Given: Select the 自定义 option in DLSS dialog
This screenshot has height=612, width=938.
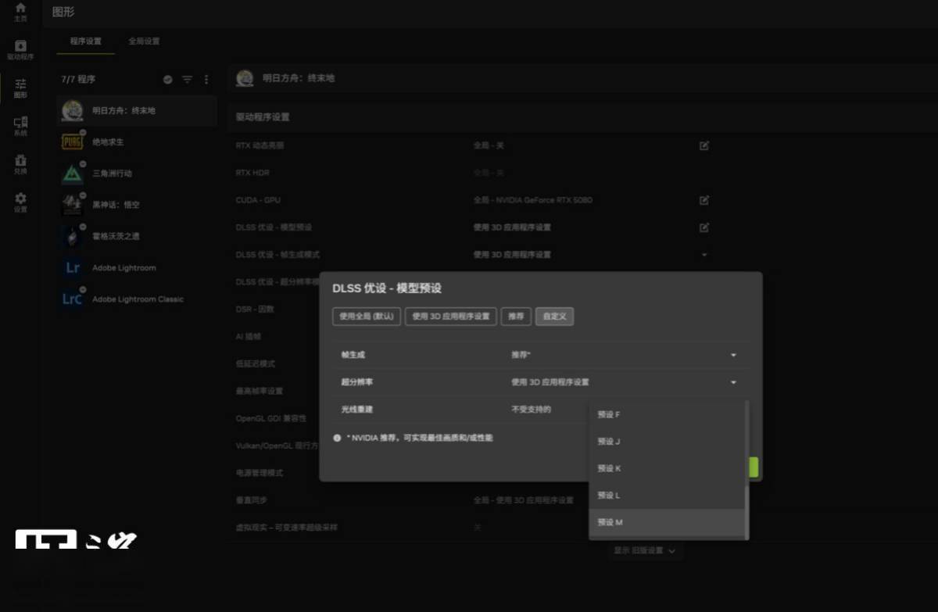Looking at the screenshot, I should [x=554, y=317].
